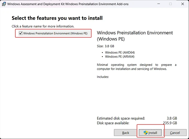Viewport: 189px width, 139px height.
Task: Minimize the deployment kit setup window
Action: (x=158, y=4)
